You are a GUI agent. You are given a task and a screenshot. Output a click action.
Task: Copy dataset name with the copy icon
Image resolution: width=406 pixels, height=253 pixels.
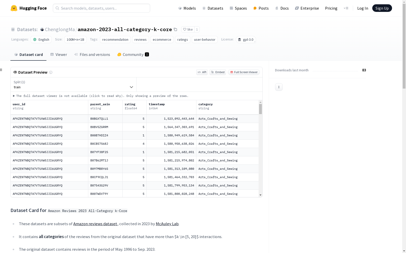[x=175, y=29]
